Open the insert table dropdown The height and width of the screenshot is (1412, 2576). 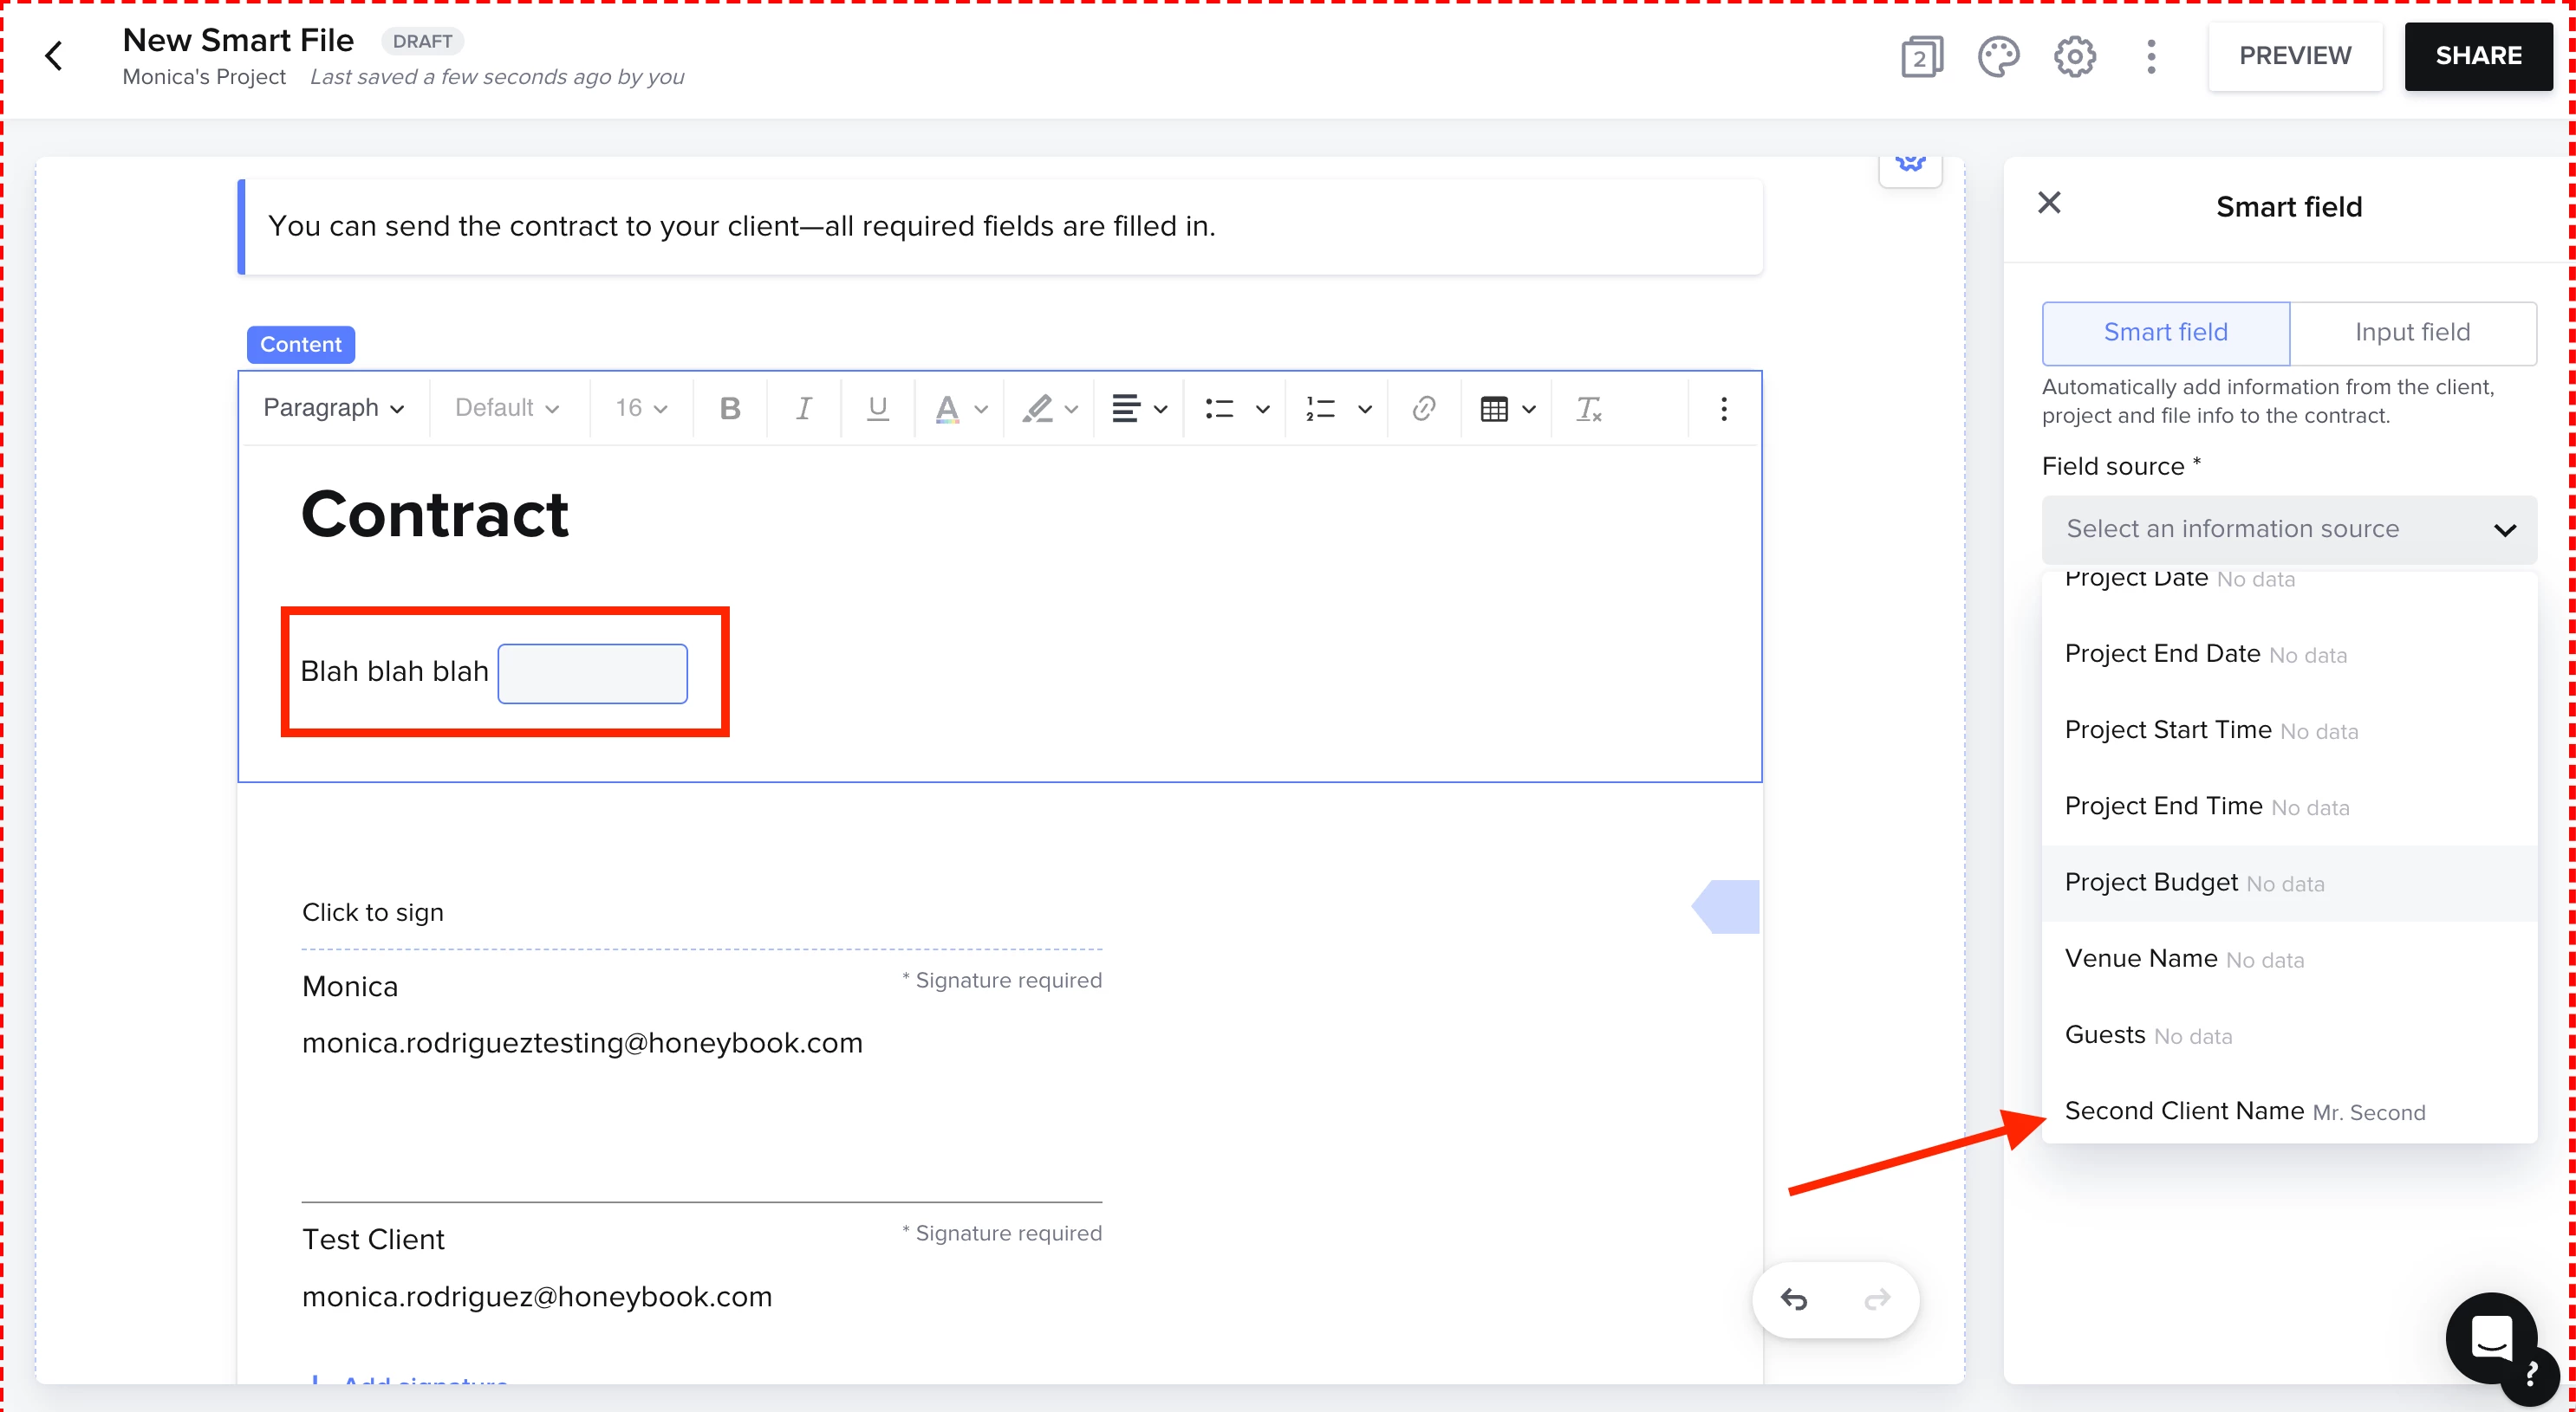[x=1507, y=409]
